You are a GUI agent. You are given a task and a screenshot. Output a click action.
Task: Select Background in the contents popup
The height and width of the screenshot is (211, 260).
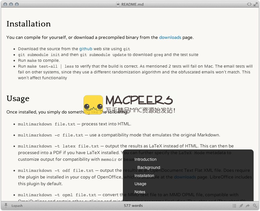pos(148,167)
